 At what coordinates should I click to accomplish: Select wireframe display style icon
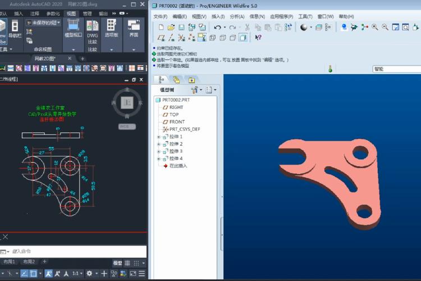pyautogui.click(x=212, y=38)
